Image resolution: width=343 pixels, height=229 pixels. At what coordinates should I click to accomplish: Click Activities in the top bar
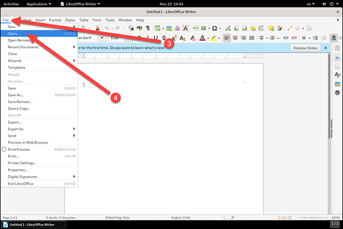11,4
